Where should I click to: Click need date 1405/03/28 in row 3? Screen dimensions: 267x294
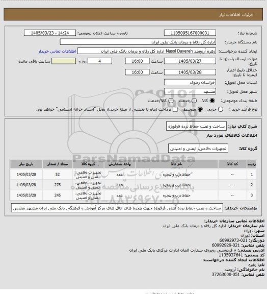(x=26, y=195)
